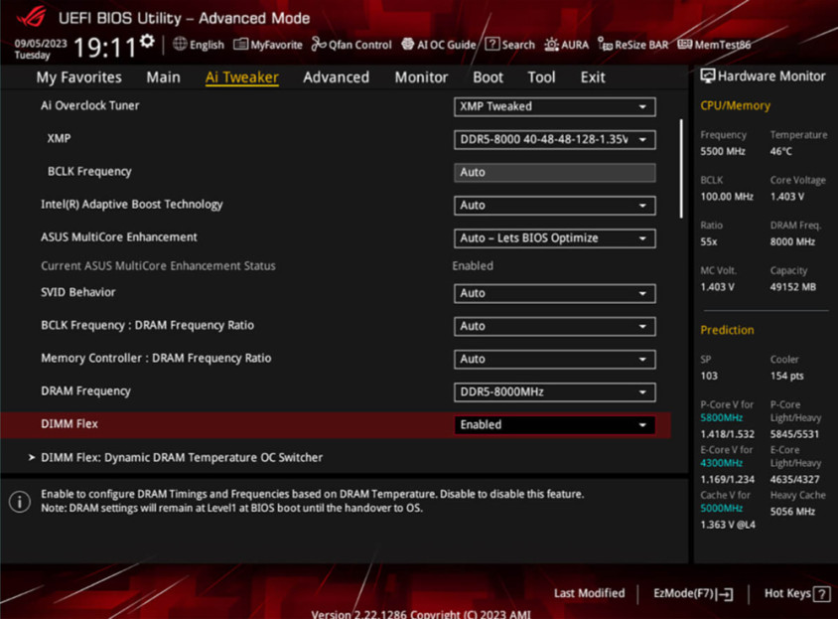Viewport: 838px width, 619px height.
Task: Switch to the Boot tab
Action: pos(488,77)
